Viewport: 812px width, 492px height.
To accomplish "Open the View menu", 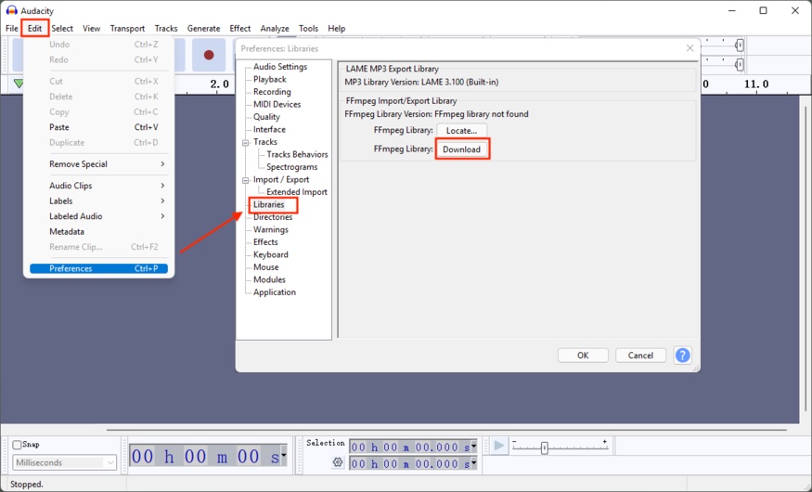I will pyautogui.click(x=91, y=29).
